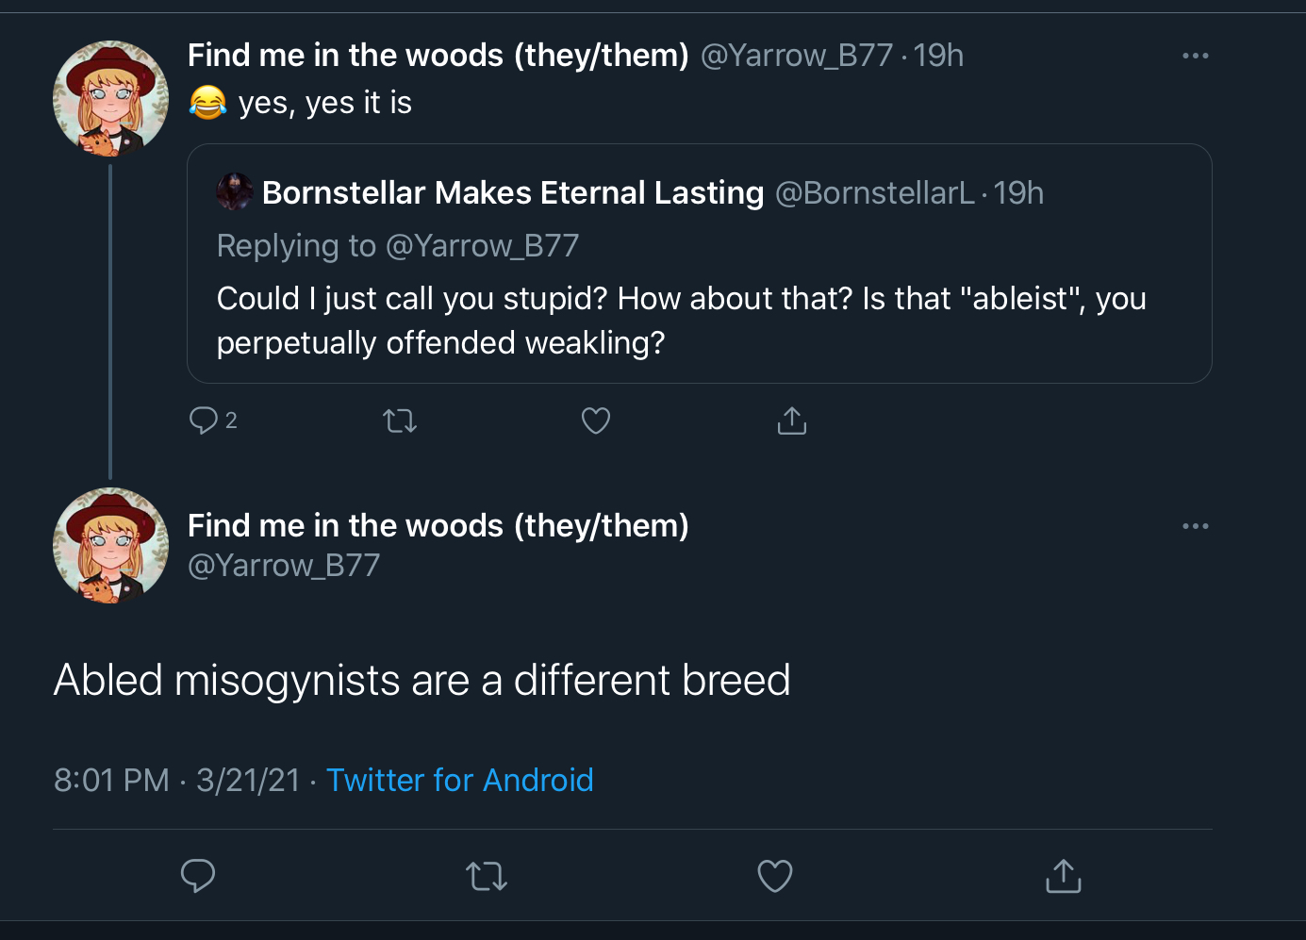Like the 'yes, yes it is' tweet
The height and width of the screenshot is (940, 1306).
[x=596, y=421]
